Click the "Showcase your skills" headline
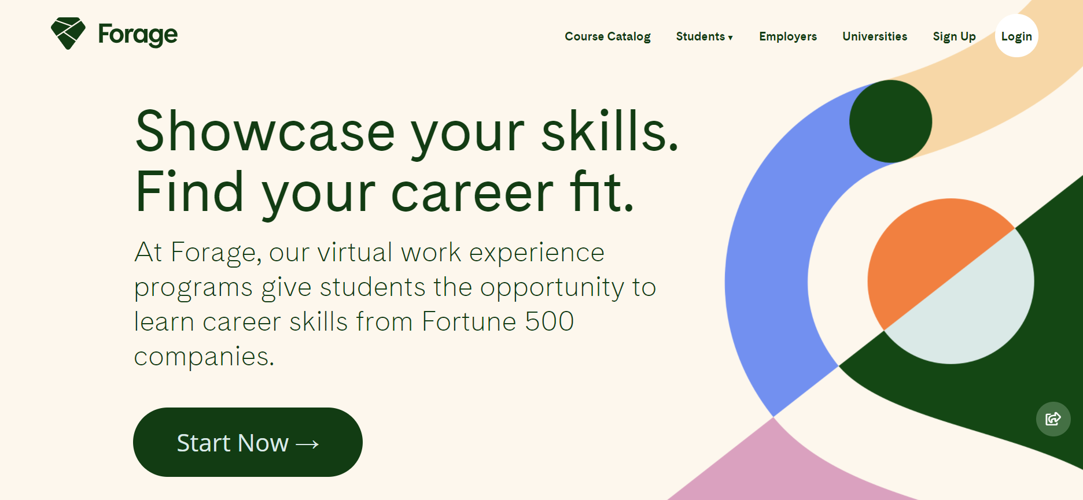The image size is (1083, 500). coord(407,131)
